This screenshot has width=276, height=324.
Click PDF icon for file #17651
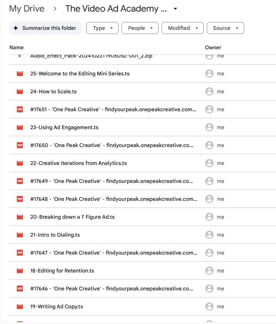[20, 109]
